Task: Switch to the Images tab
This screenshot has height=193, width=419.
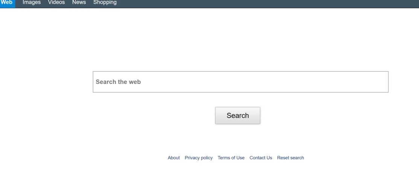Action: tap(32, 3)
